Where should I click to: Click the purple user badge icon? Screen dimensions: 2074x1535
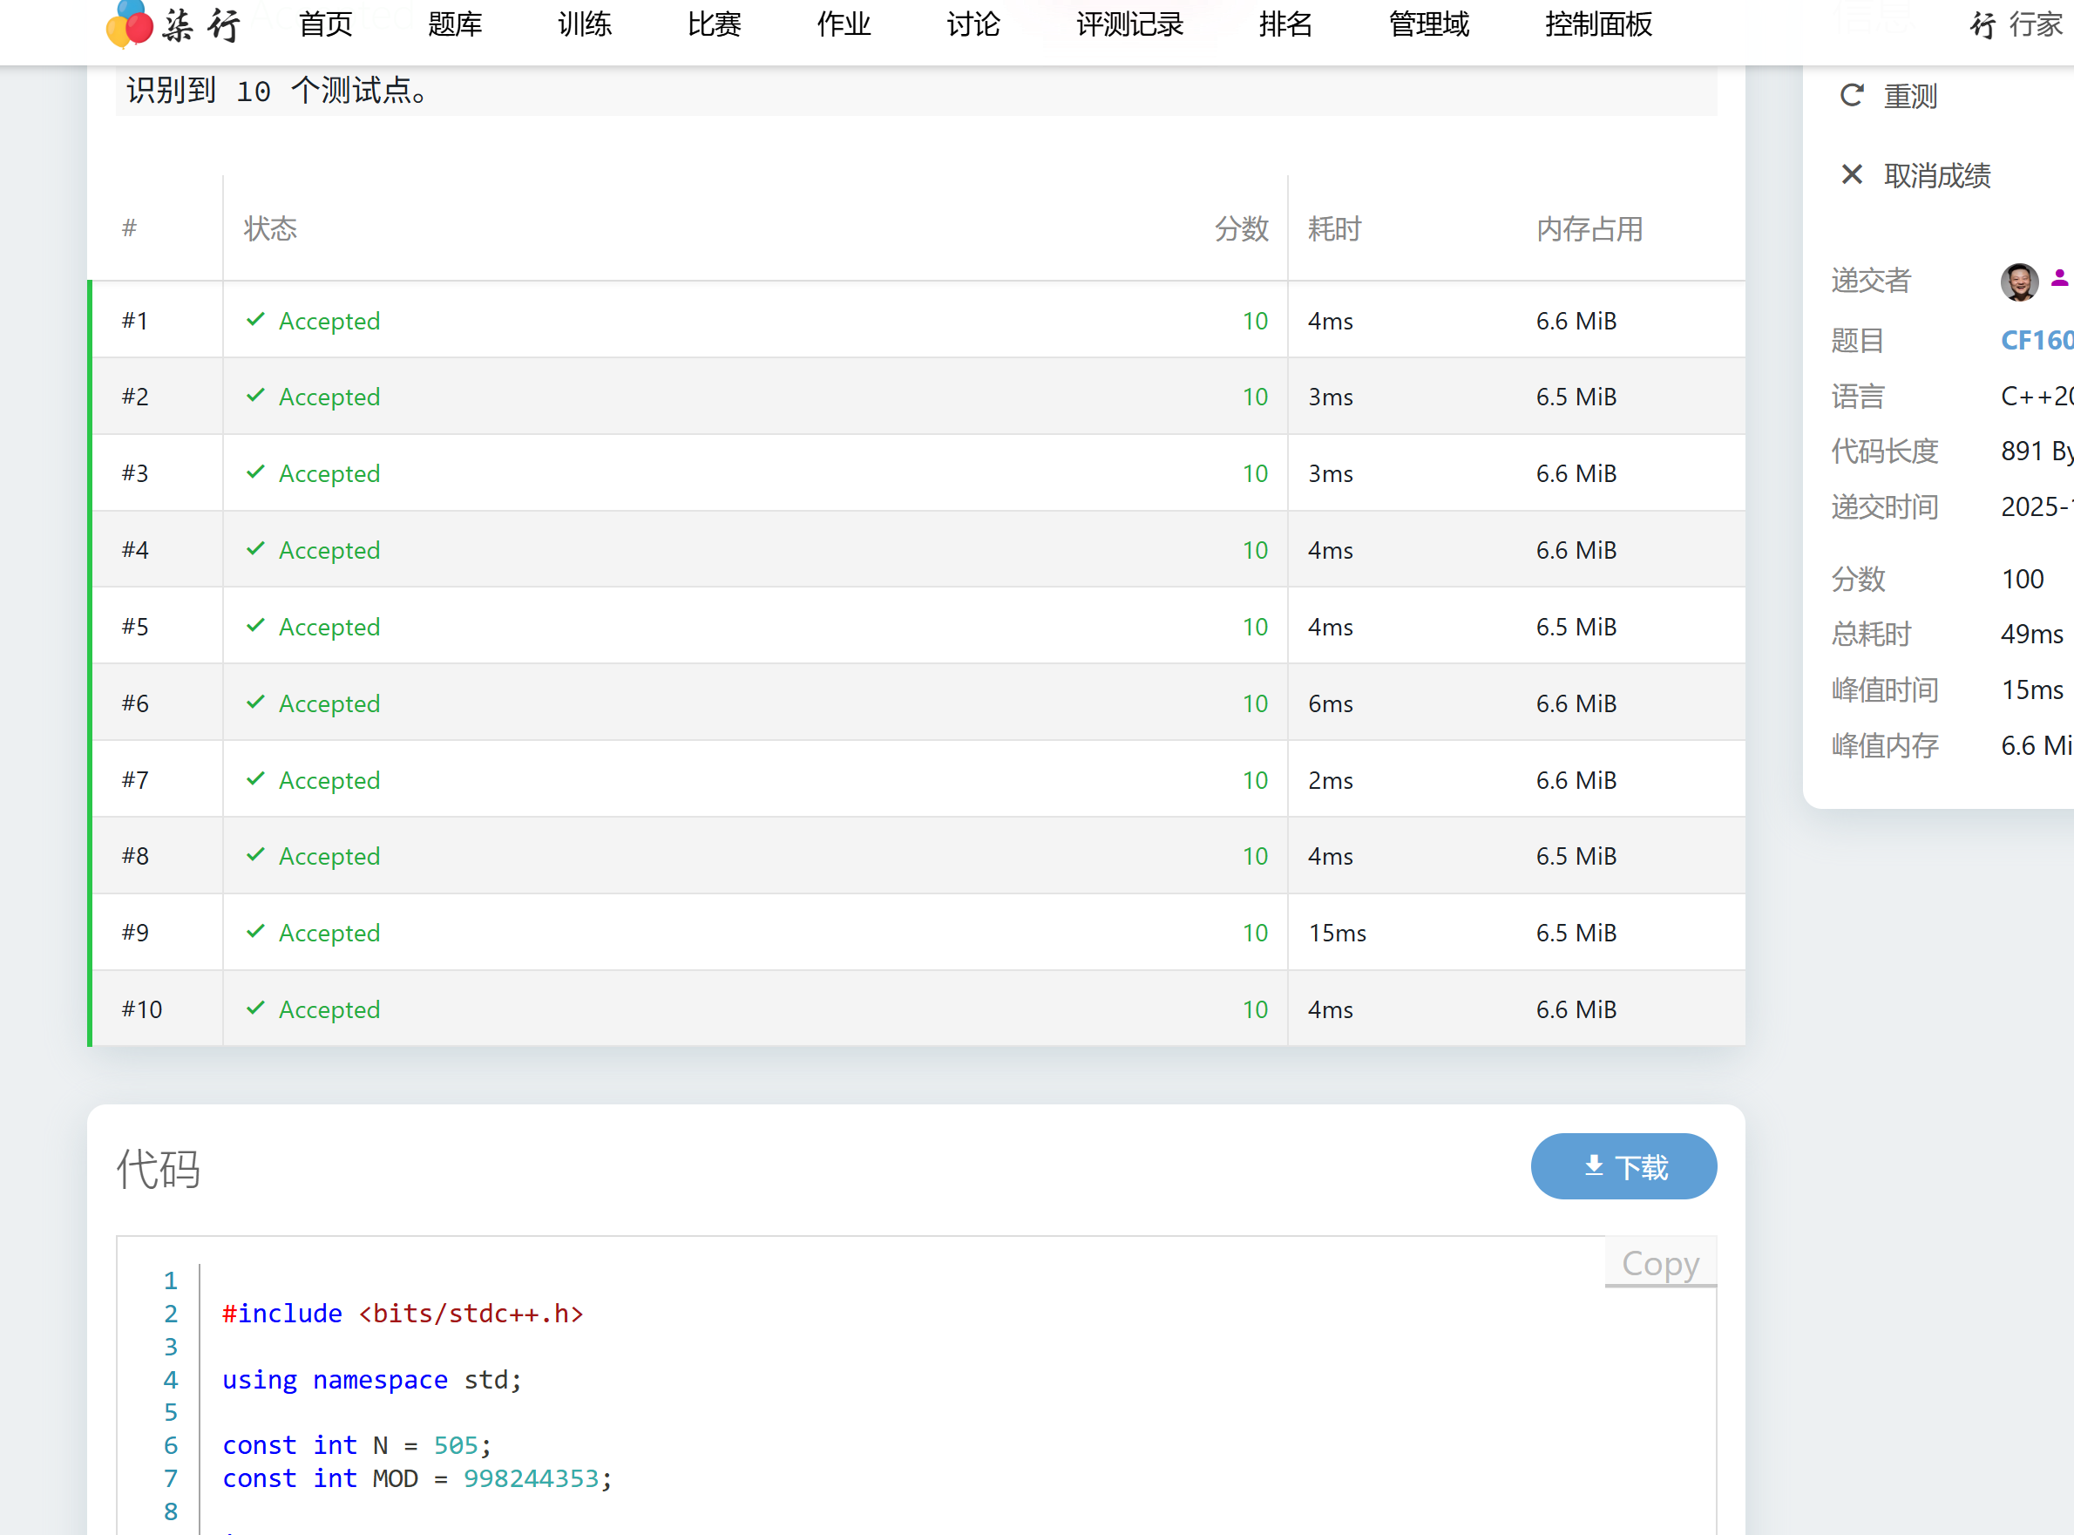tap(2059, 278)
